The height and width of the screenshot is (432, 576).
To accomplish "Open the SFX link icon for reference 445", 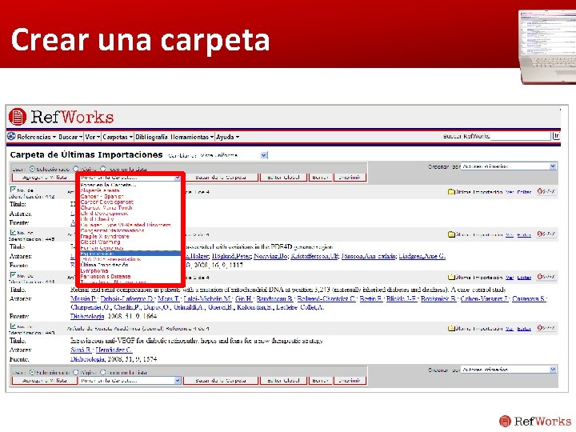I will click(546, 234).
